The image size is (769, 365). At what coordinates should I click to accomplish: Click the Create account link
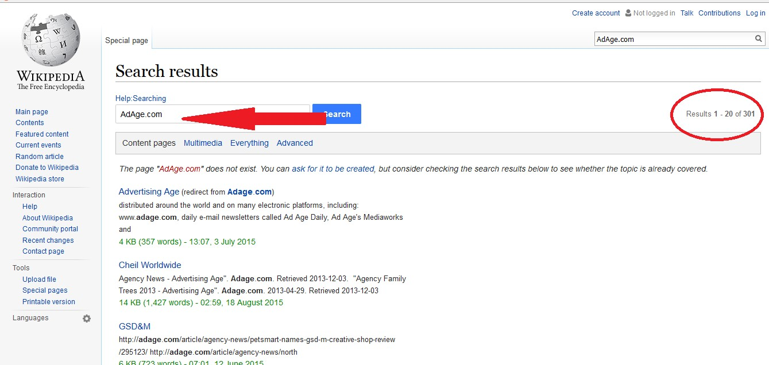click(x=596, y=13)
